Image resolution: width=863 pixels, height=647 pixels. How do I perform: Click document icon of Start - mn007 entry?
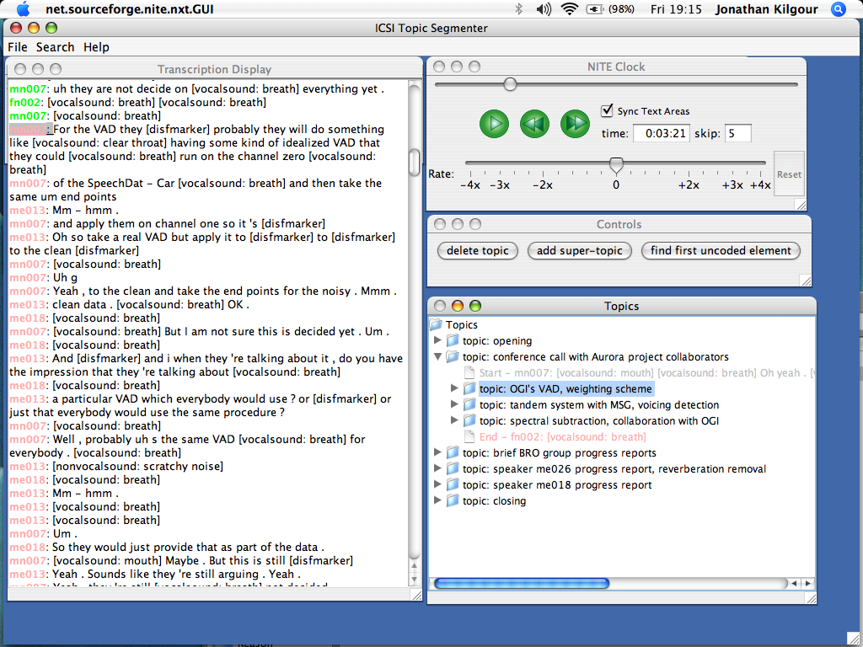click(x=469, y=372)
